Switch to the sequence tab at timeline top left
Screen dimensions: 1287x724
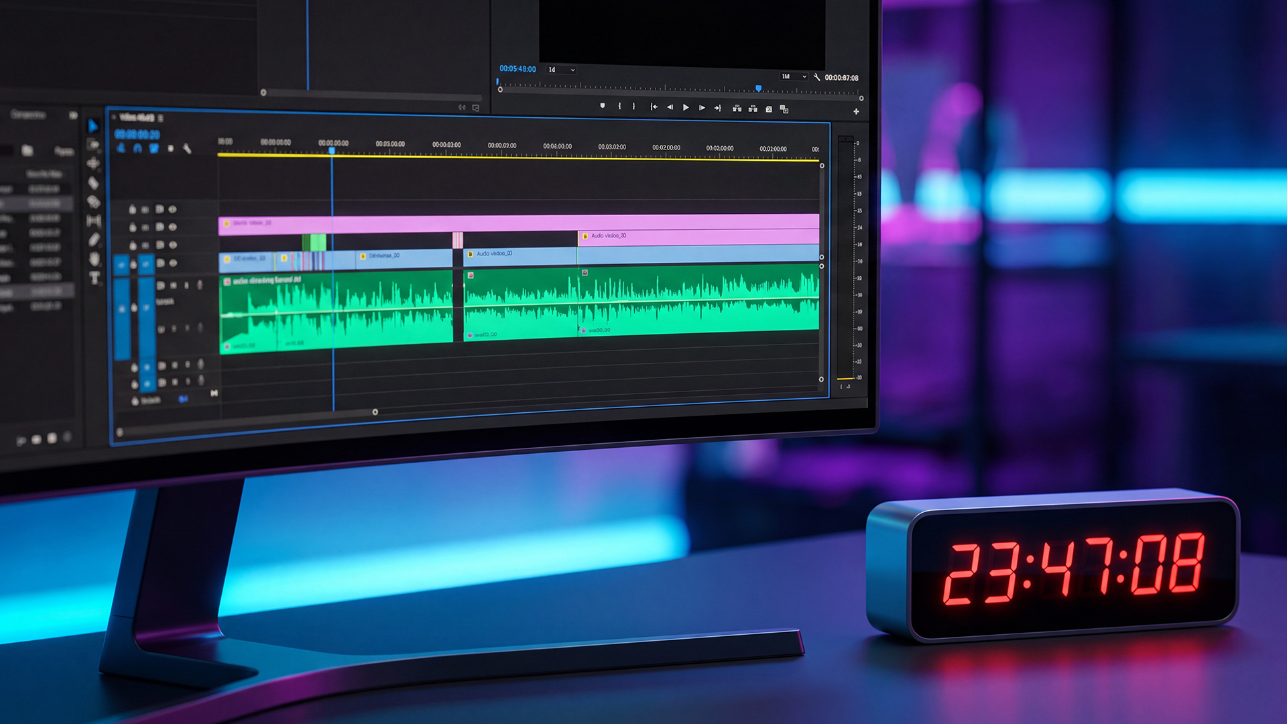[x=137, y=117]
